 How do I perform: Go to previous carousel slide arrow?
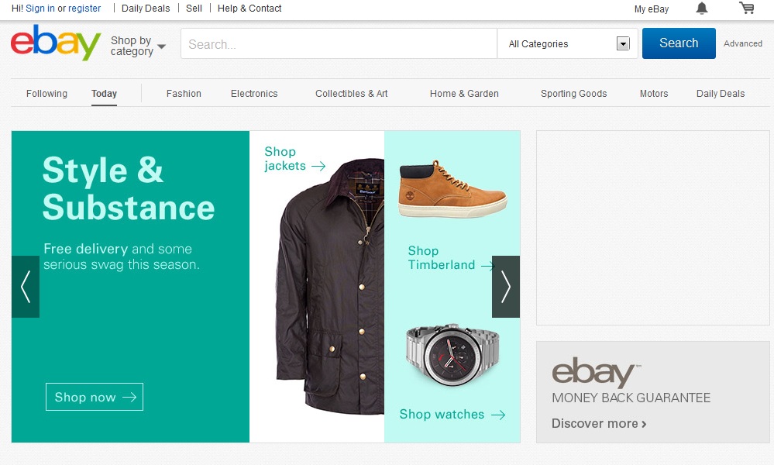coord(26,286)
